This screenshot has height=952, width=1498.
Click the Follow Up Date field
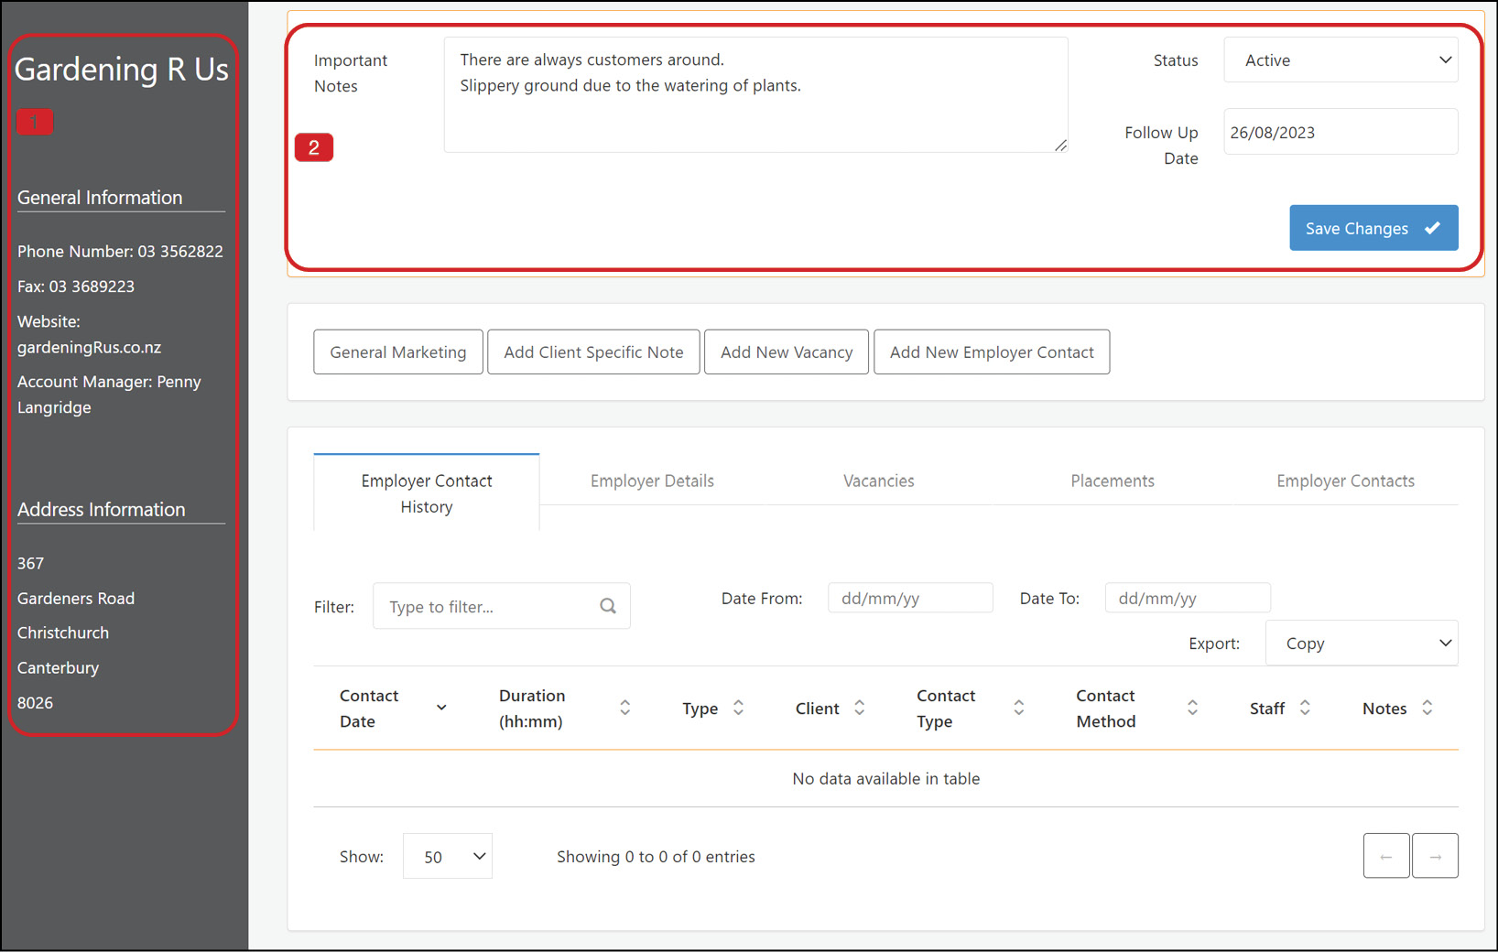coord(1341,132)
